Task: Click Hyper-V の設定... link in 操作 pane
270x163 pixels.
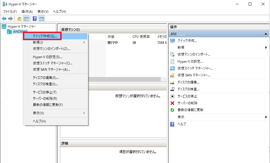Action: pos(190,62)
